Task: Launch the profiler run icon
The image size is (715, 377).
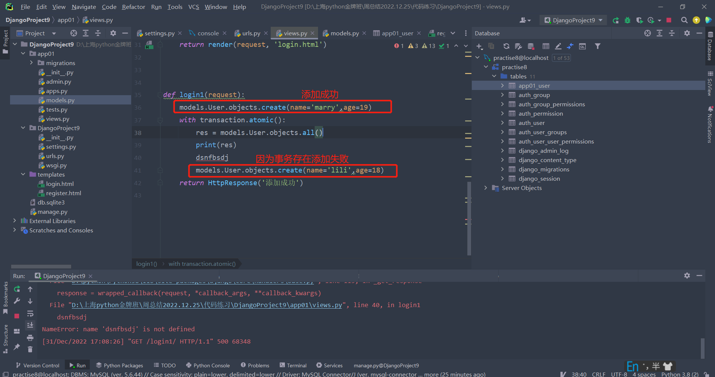Action: (x=651, y=20)
